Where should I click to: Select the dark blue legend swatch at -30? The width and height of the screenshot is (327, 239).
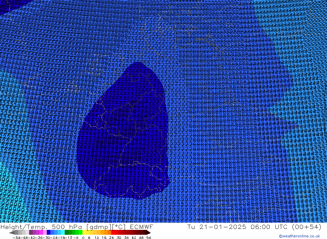(48, 232)
